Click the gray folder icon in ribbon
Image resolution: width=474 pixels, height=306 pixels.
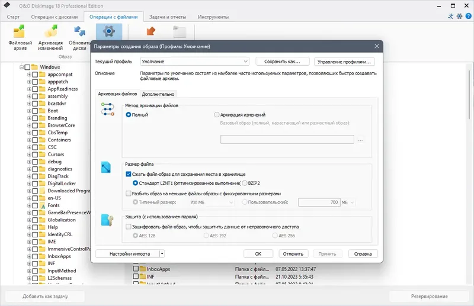tap(180, 32)
